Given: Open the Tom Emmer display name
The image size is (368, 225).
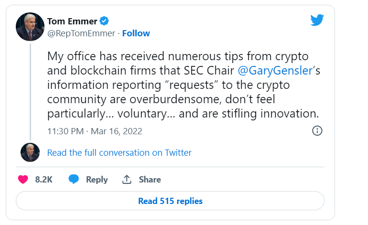Looking at the screenshot, I should [72, 21].
